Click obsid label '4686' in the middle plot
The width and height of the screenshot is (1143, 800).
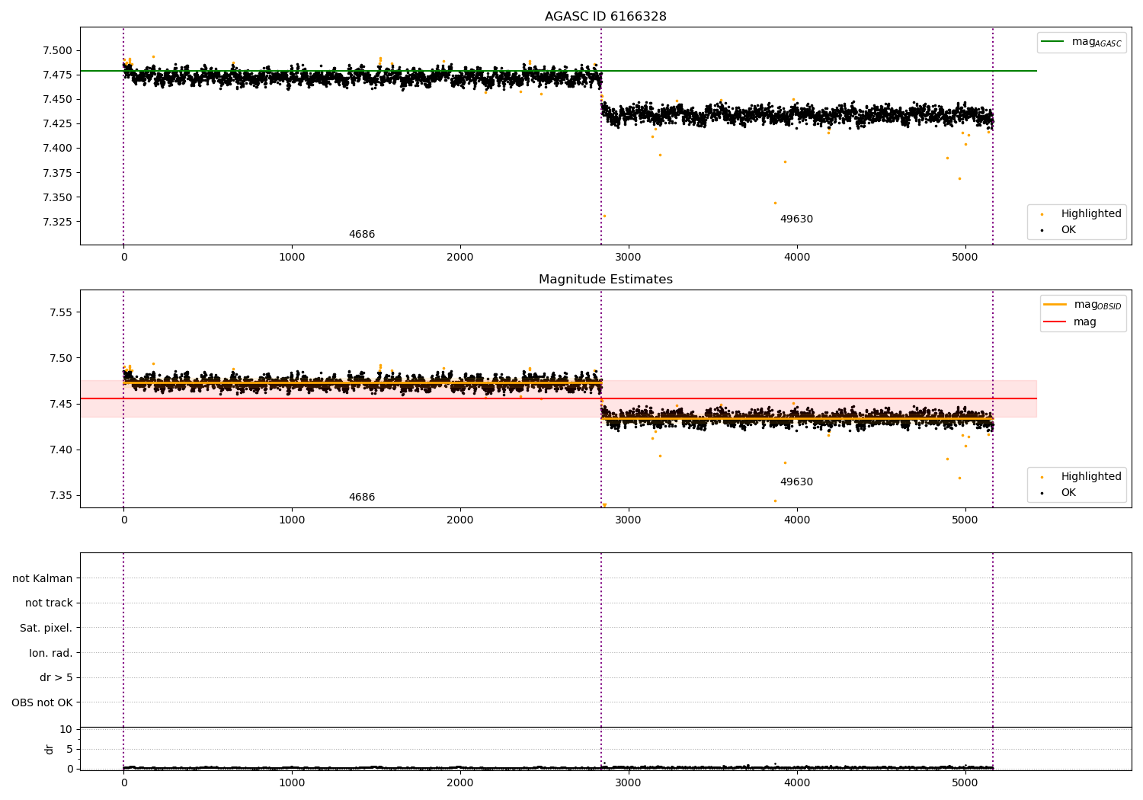pos(362,498)
